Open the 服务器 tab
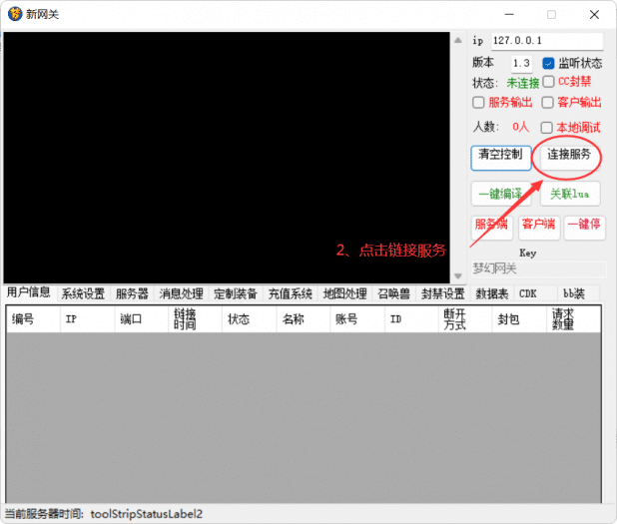 tap(132, 293)
